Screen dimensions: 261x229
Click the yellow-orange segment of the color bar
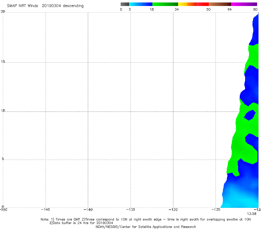click(x=187, y=4)
